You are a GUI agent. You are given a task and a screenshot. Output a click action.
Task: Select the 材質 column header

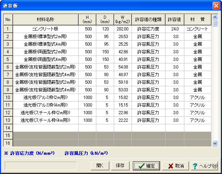coord(198,20)
